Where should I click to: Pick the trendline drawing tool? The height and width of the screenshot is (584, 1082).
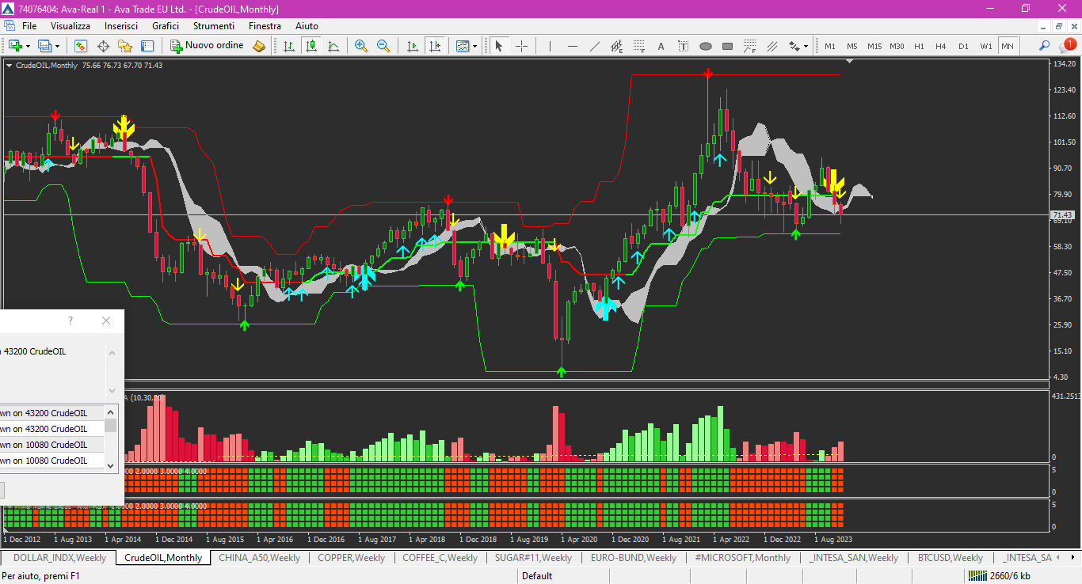click(594, 46)
